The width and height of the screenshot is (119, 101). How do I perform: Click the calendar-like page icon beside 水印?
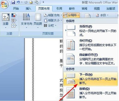click(x=87, y=16)
